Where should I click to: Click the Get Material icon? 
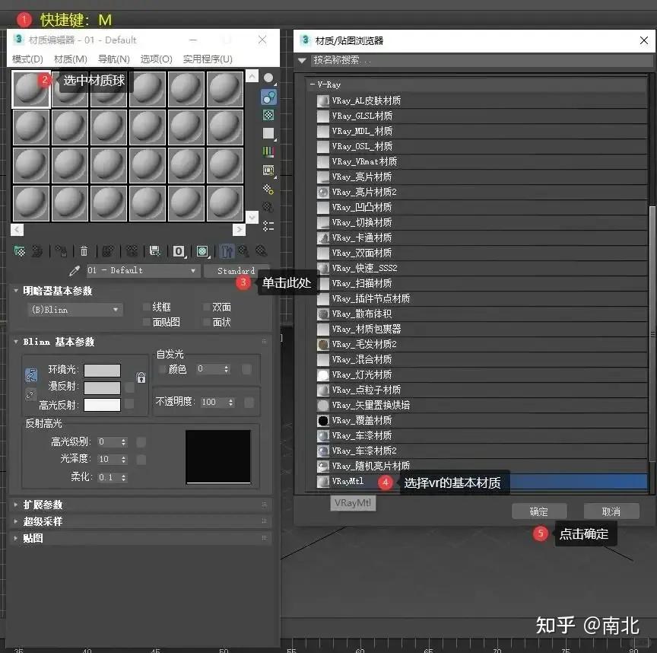pos(20,252)
